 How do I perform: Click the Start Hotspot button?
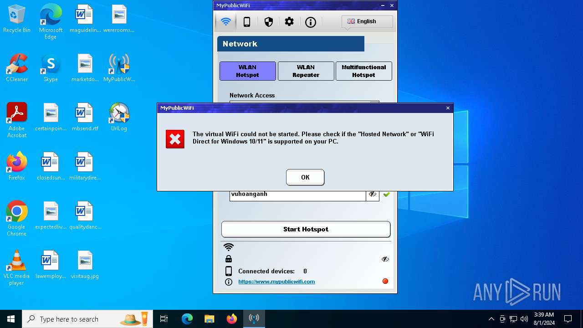tap(306, 229)
